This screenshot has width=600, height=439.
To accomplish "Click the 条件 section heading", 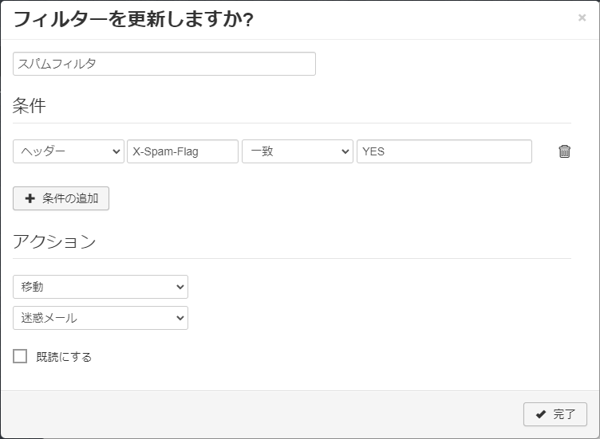I will click(x=30, y=105).
